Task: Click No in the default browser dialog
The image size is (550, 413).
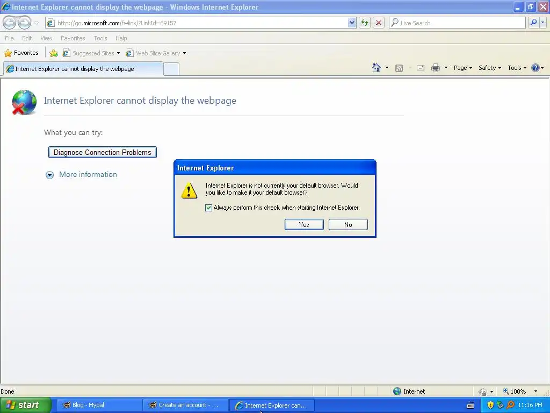Action: point(348,224)
